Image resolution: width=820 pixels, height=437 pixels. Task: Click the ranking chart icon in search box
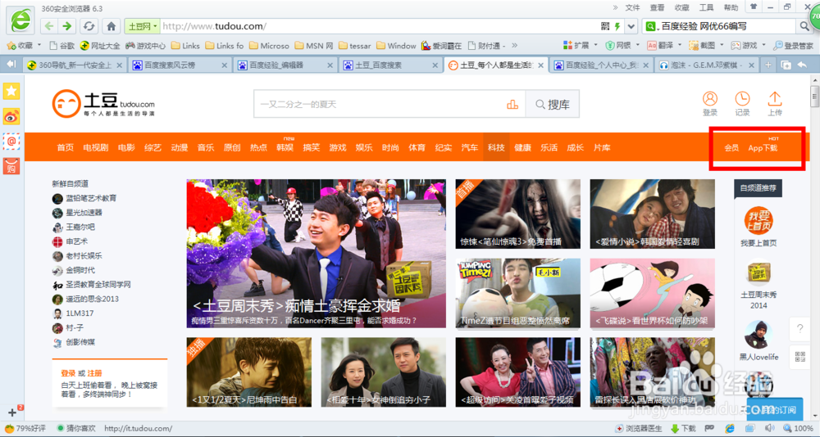click(512, 105)
